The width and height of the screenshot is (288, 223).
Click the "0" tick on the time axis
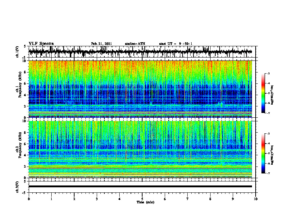[x=29, y=199]
